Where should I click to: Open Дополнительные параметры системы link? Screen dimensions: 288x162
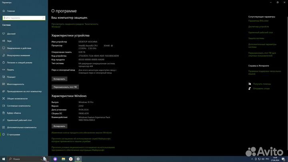262,46
